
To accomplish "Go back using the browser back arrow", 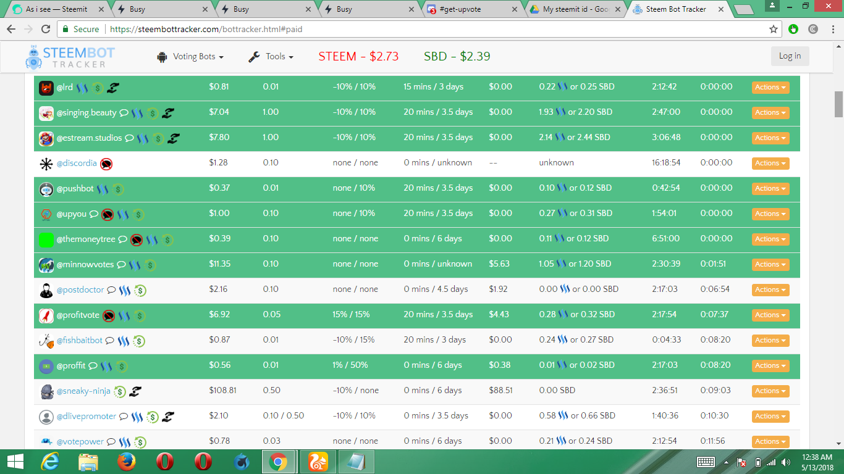I will coord(11,29).
